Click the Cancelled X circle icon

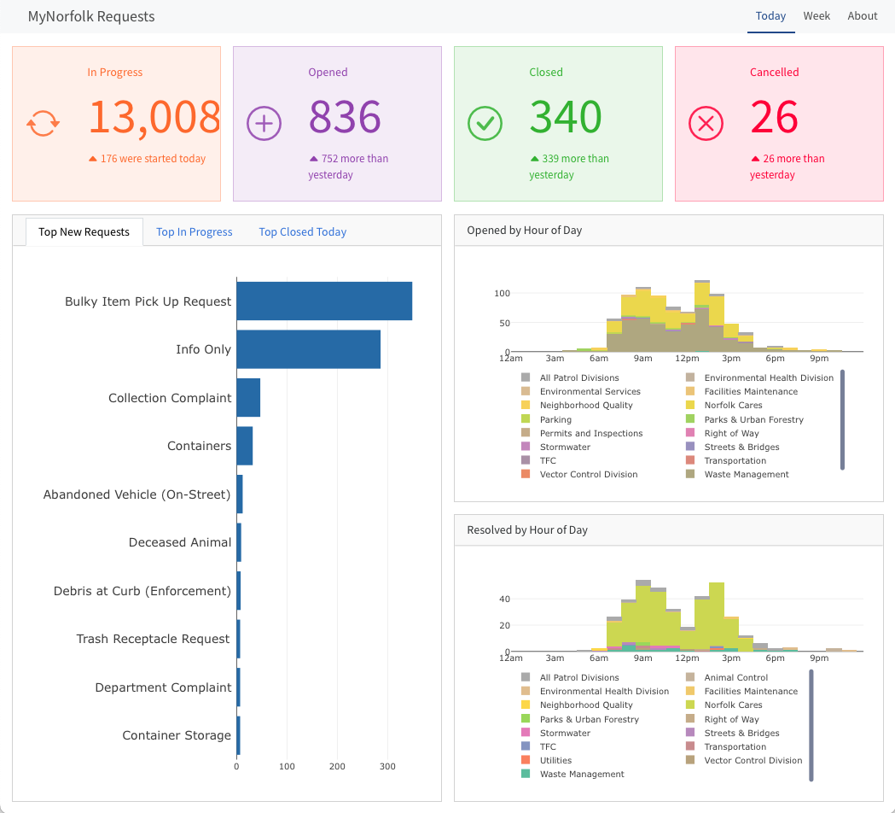(706, 124)
